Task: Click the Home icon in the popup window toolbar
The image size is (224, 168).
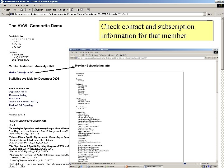Action: tap(89, 55)
